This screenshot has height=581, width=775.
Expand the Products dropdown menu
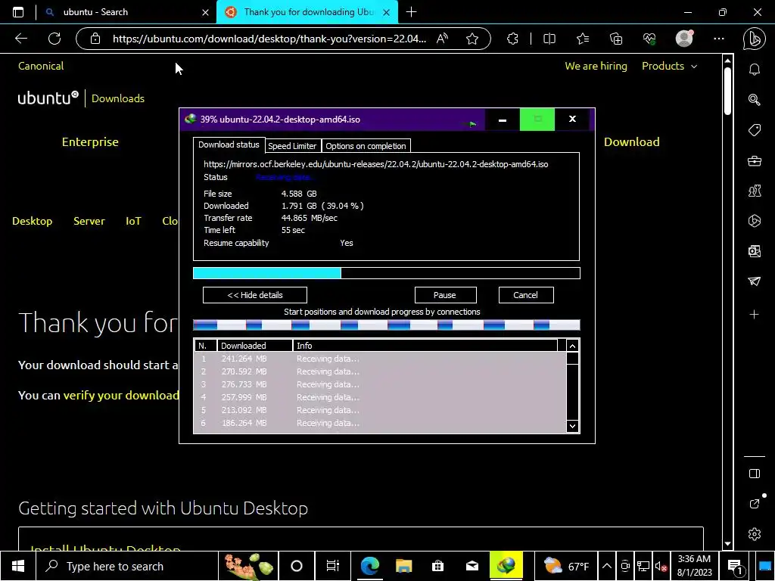669,66
